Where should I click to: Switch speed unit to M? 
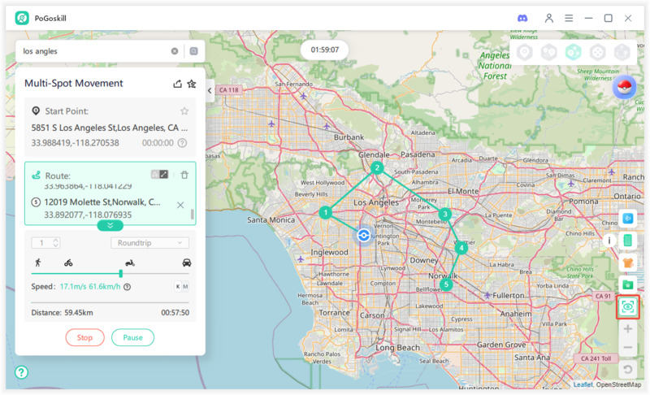tap(186, 286)
